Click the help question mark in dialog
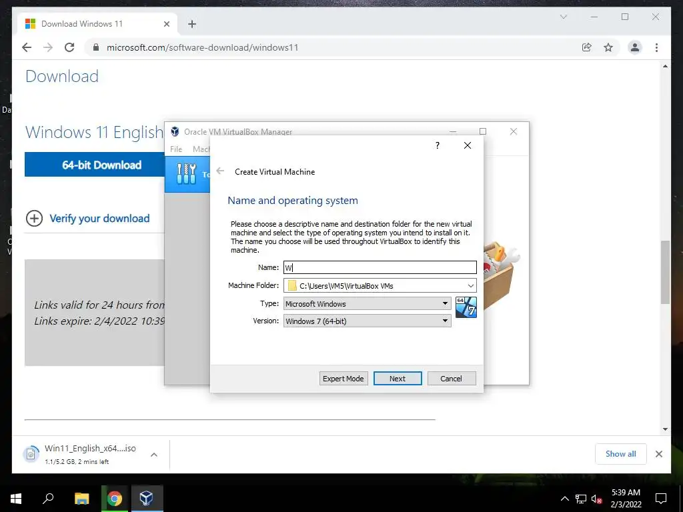The height and width of the screenshot is (512, 683). coord(438,145)
